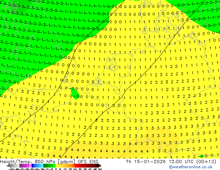Click the yellow 0 swatch in legend

[57, 165]
